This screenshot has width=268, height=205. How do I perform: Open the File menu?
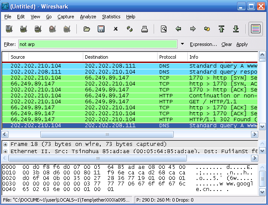coord(8,17)
